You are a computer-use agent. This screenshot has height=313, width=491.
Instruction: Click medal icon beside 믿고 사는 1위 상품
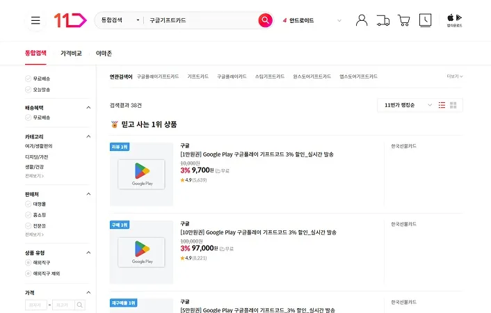114,125
